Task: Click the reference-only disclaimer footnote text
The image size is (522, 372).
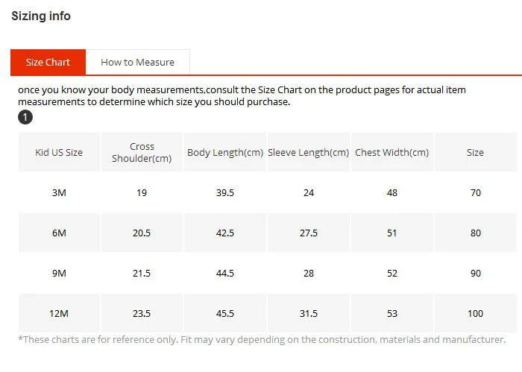Action: [261, 340]
